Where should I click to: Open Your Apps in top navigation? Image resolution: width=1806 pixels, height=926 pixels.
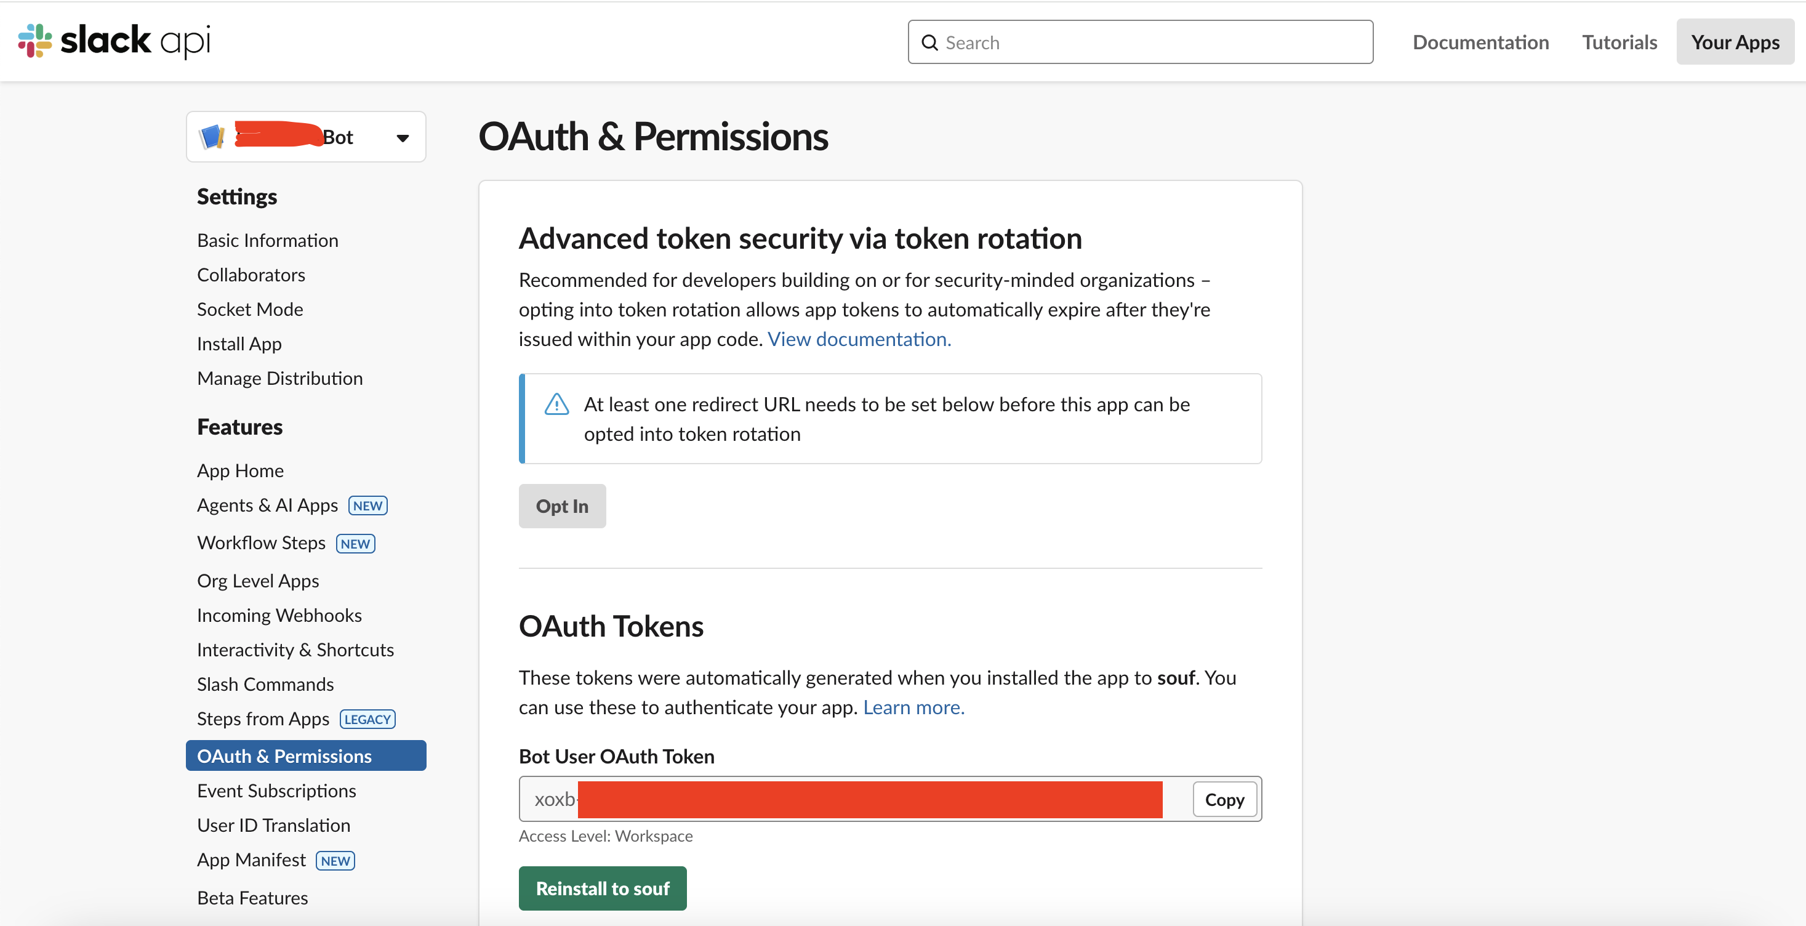(x=1735, y=42)
